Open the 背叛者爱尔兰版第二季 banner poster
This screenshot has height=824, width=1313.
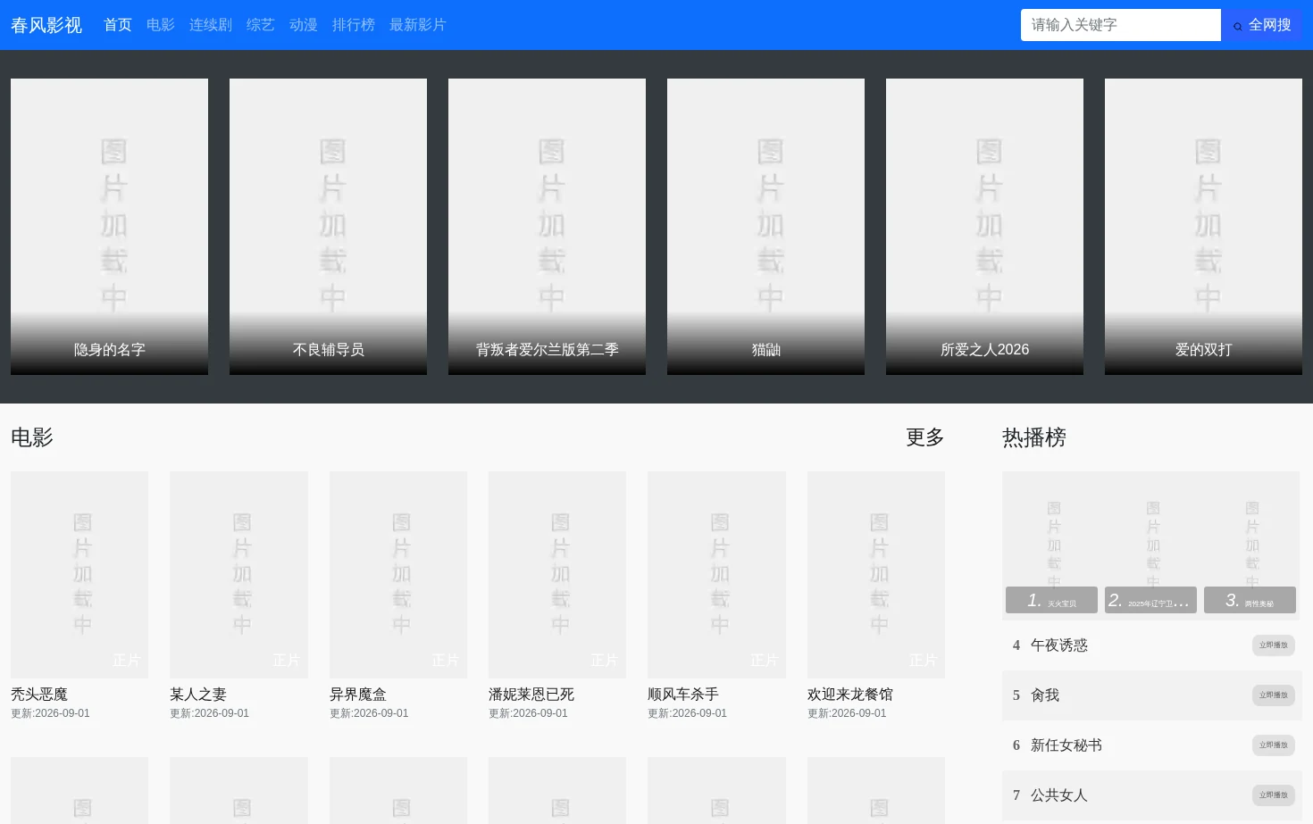coord(547,227)
